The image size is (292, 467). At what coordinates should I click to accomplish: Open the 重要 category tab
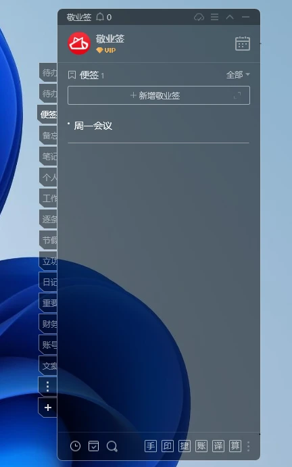[x=48, y=303]
